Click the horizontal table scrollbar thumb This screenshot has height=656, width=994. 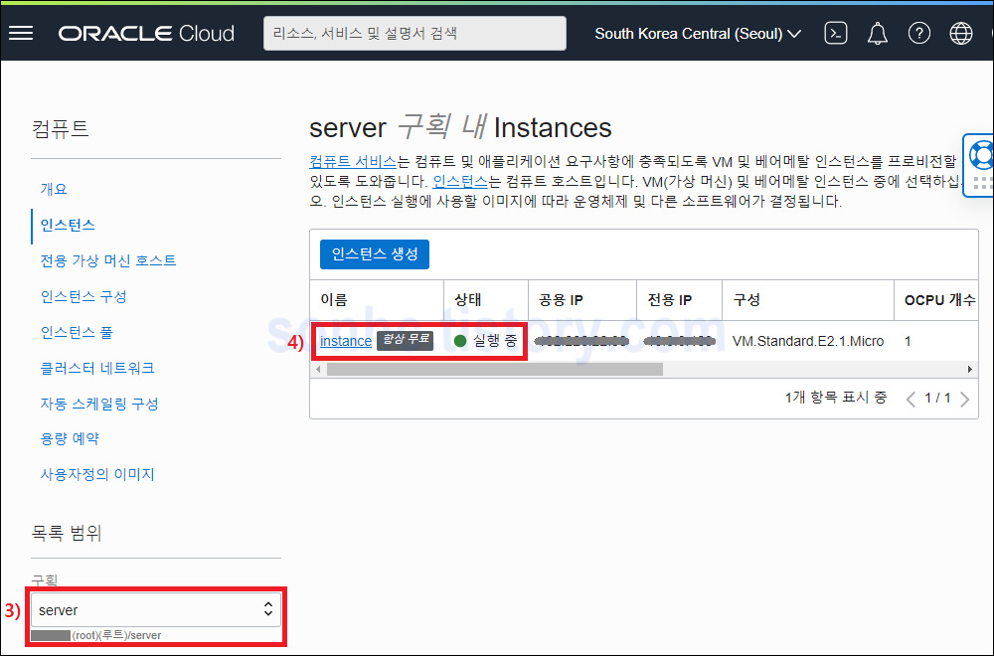(x=494, y=369)
